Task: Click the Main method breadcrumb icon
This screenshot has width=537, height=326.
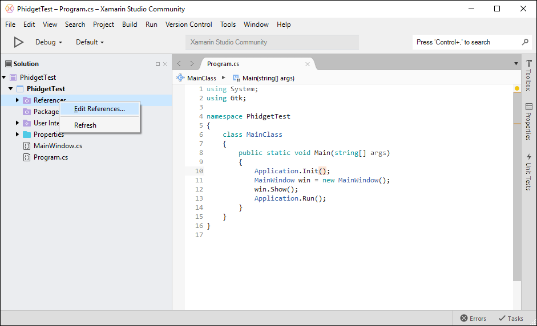Action: [236, 78]
